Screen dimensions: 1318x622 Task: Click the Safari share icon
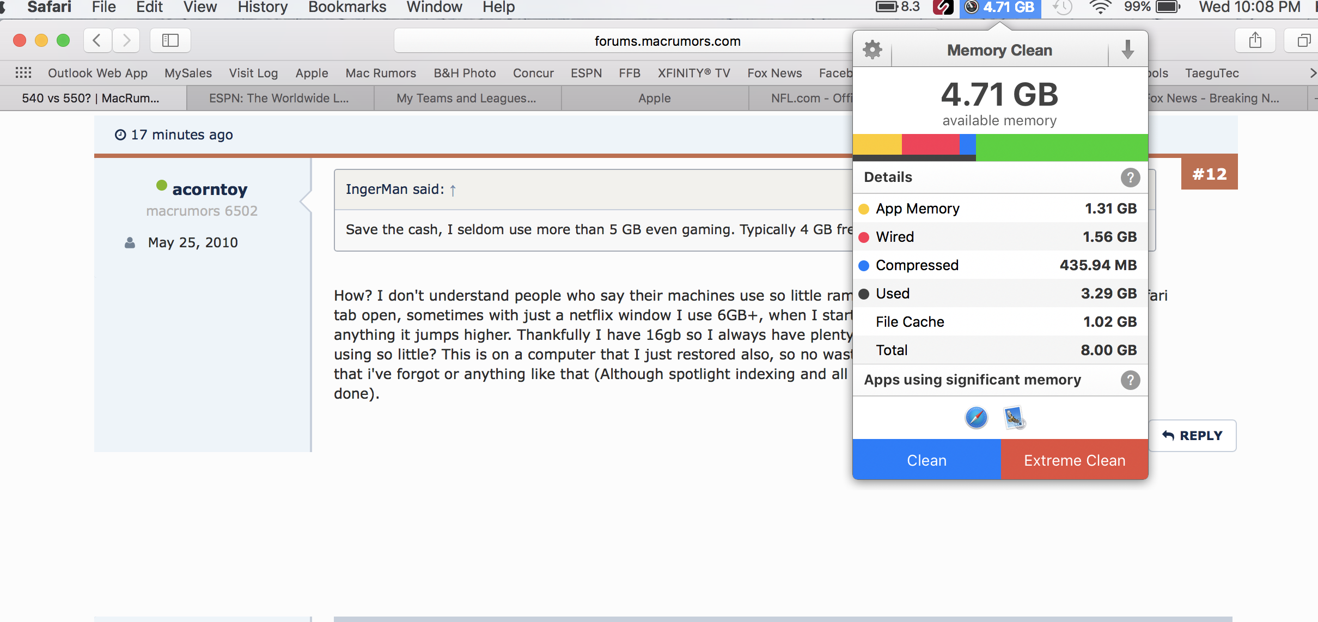coord(1255,40)
